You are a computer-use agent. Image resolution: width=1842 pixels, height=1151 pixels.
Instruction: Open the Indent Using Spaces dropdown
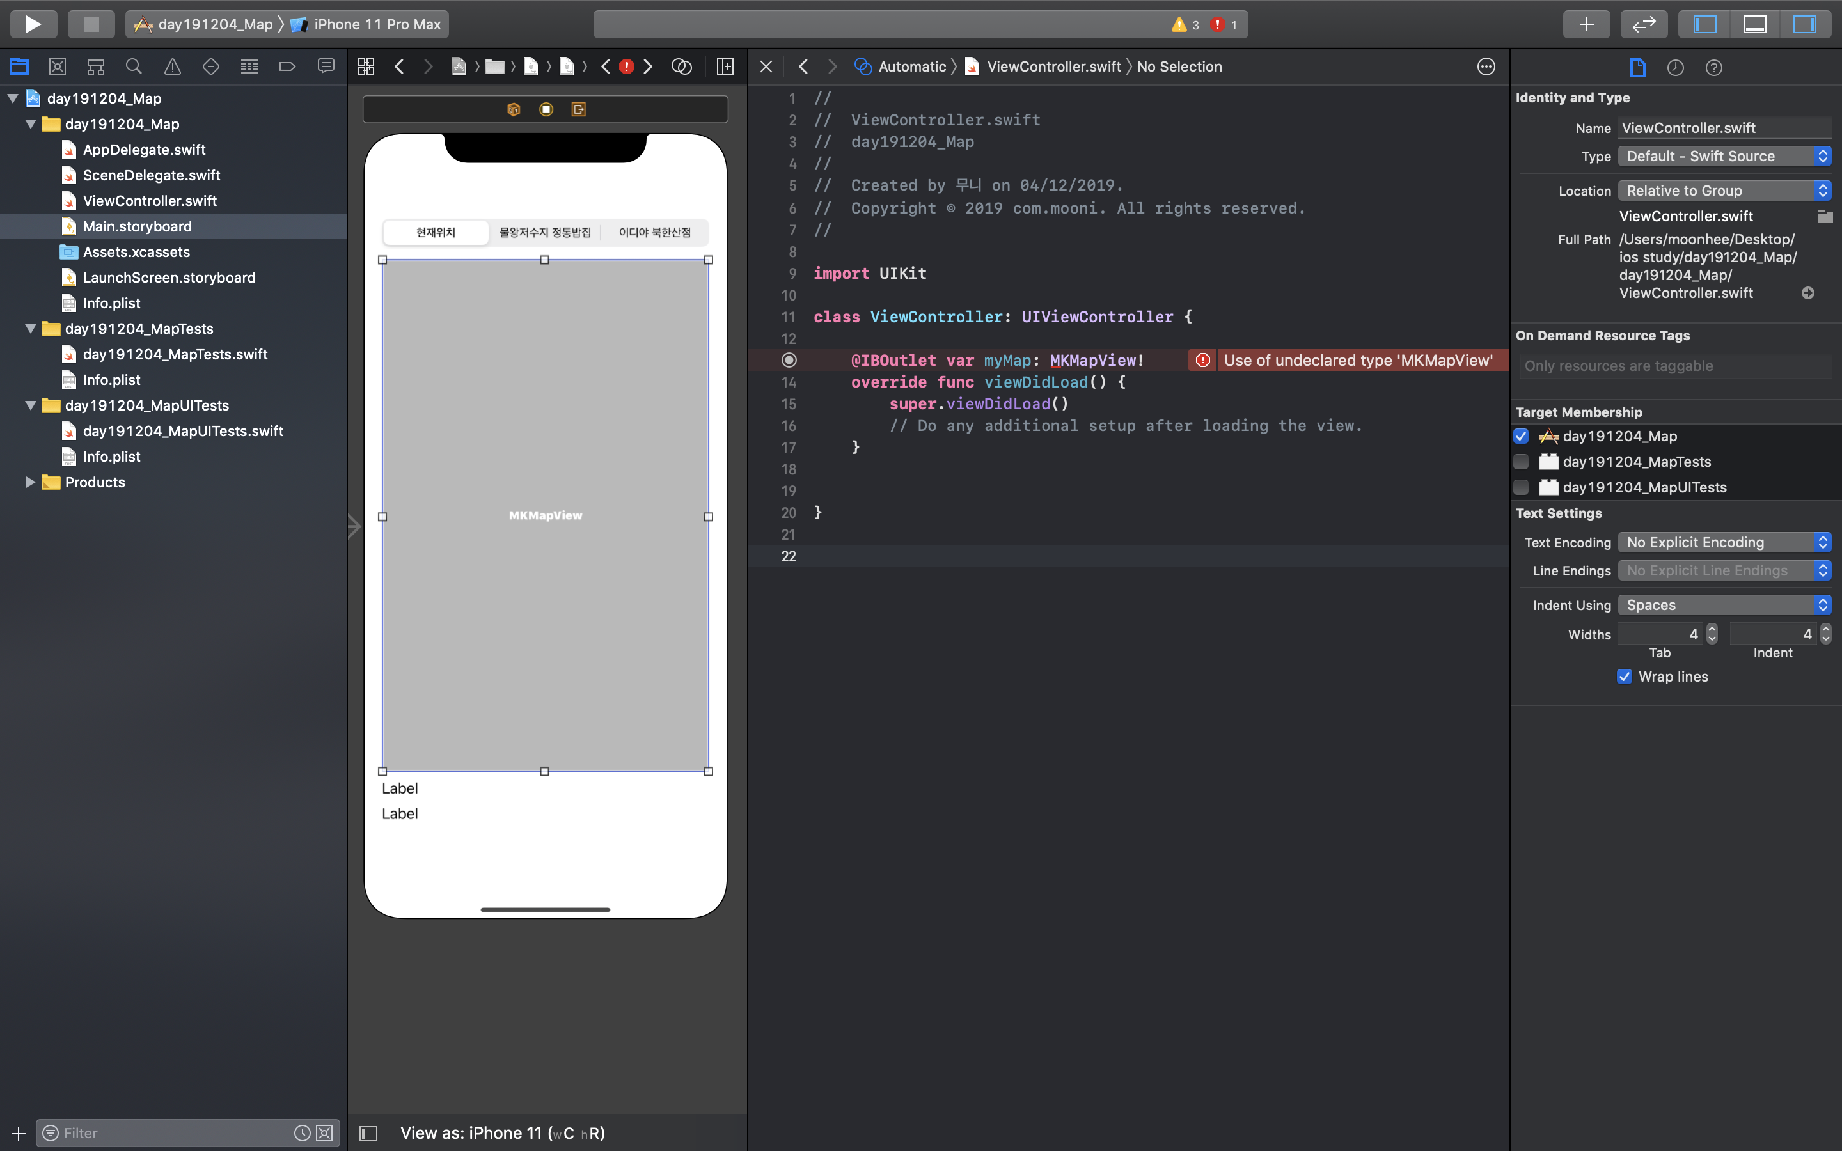point(1723,604)
